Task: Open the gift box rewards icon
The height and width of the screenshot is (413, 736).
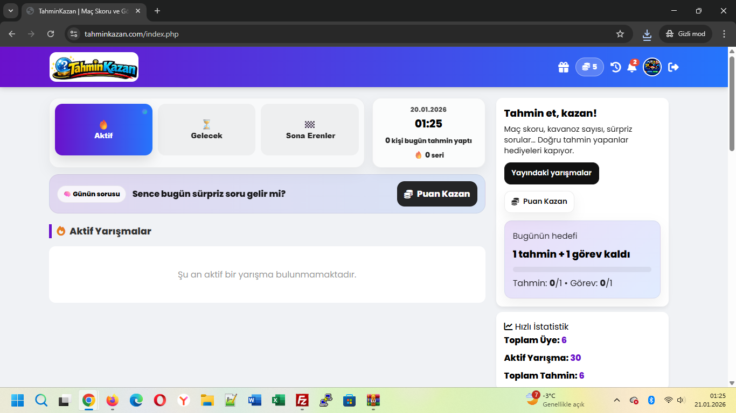Action: 563,67
